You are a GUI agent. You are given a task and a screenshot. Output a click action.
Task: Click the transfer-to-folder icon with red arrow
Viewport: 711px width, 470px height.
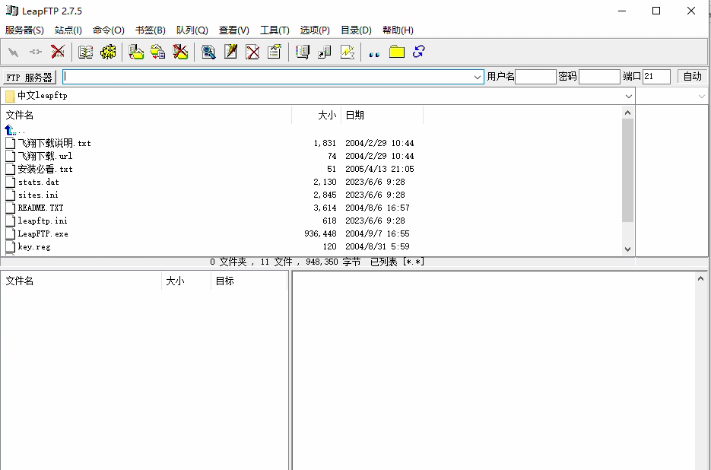pyautogui.click(x=135, y=52)
